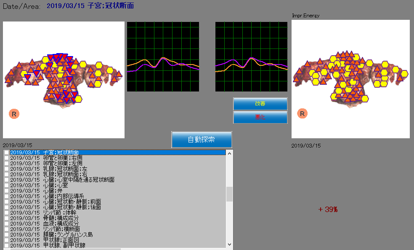Viewport: 414px width, 250px height.
Task: Click the left waveform graph
Action: [163, 56]
